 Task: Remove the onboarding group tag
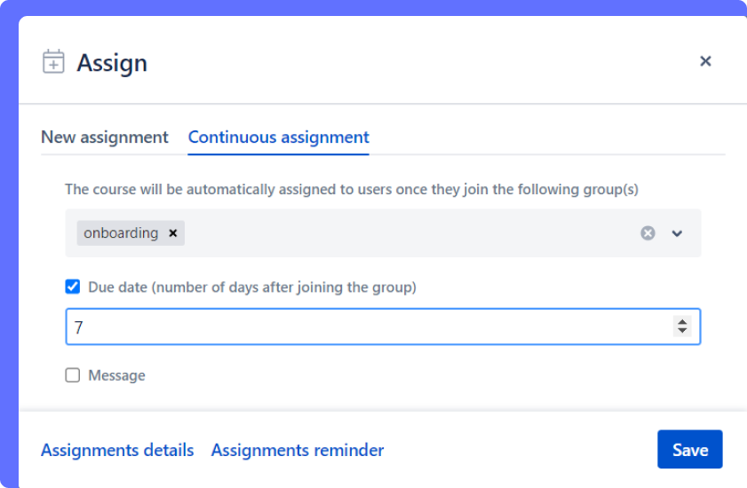(x=173, y=233)
